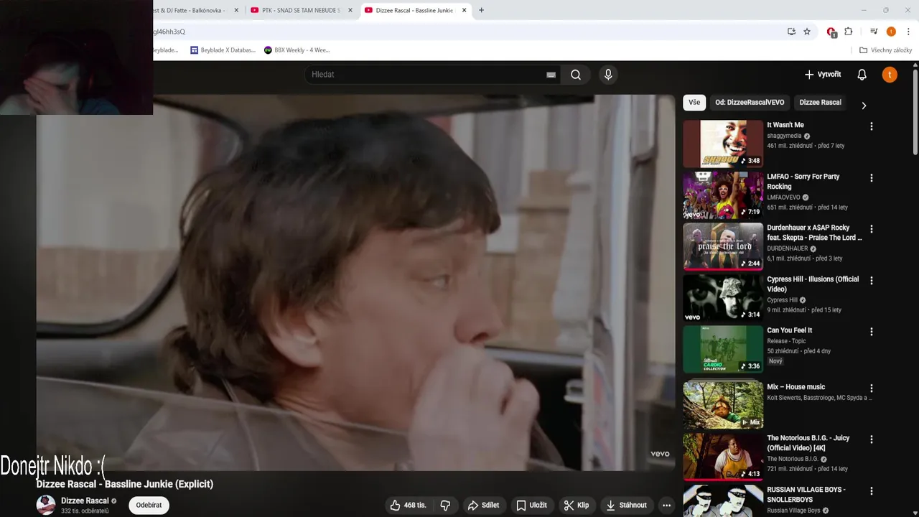Switch to the DJ Fatte - Balkónovka tab
Screen dimensions: 919x517
click(x=191, y=10)
